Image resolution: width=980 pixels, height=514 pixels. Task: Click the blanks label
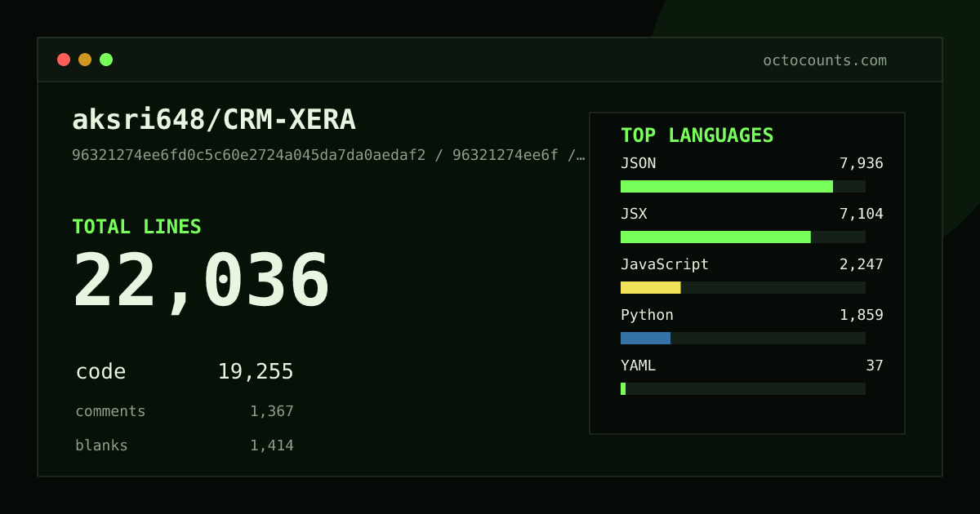click(101, 445)
